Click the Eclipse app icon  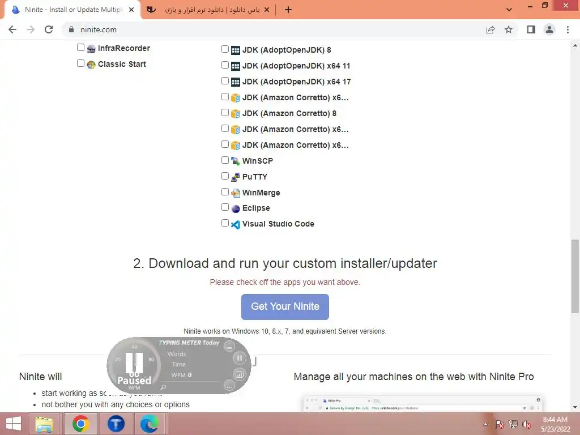coord(235,208)
